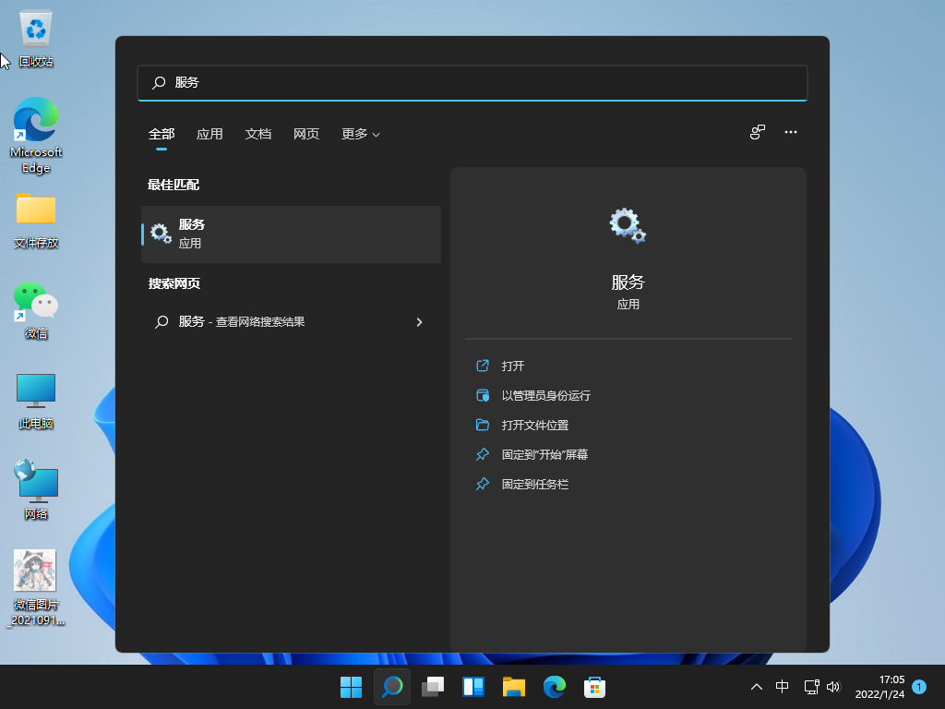Screen dimensions: 945x709
Task: Open the large 服务 gear preview icon
Action: [x=628, y=224]
